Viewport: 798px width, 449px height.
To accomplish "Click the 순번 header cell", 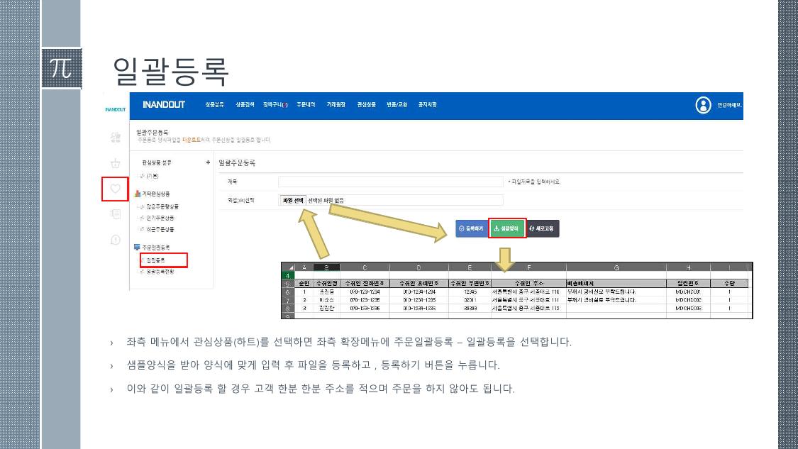I will pyautogui.click(x=304, y=284).
